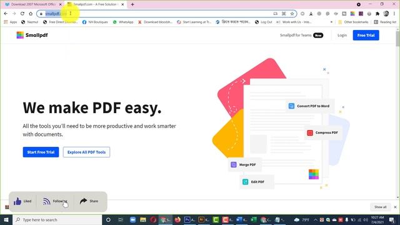Open the Chrome extensions puzzle icon

point(377,14)
